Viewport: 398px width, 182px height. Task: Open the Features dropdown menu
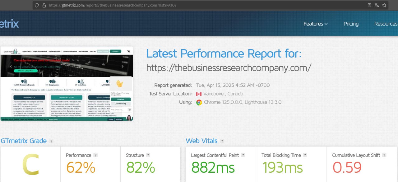click(x=316, y=24)
